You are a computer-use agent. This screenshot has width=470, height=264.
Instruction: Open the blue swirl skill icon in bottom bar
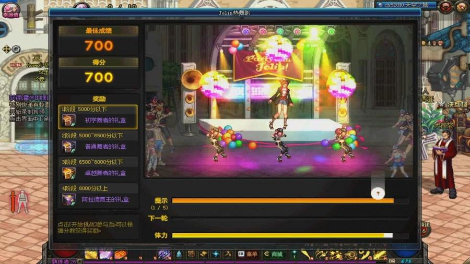tap(216, 255)
